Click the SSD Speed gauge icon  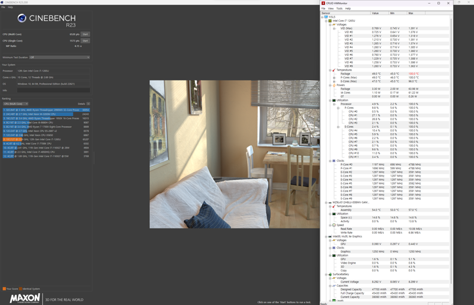pos(334,225)
